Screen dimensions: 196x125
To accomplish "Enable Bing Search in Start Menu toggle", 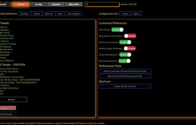I will [130, 36].
